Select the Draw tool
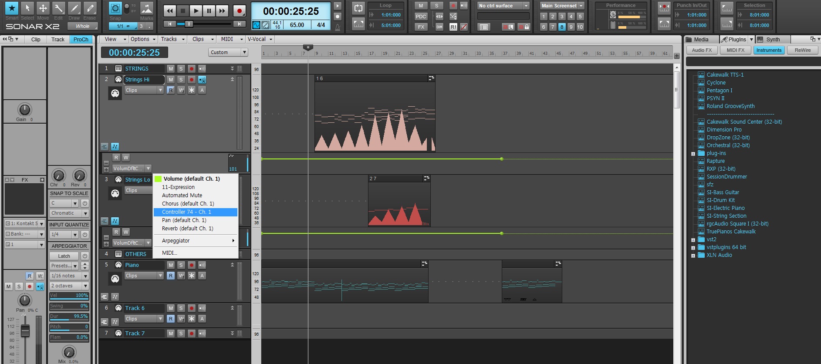 74,8
